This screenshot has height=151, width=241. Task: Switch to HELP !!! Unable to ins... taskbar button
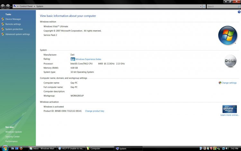(x=71, y=148)
